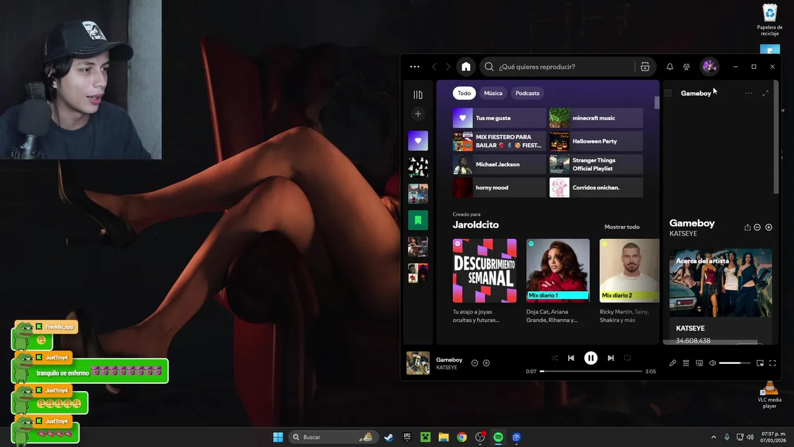Open 'MIX FIESTERO PARA BAILAR' playlist

click(x=499, y=141)
